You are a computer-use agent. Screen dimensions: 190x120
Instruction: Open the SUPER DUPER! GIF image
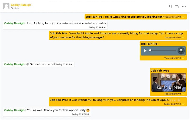168,82
